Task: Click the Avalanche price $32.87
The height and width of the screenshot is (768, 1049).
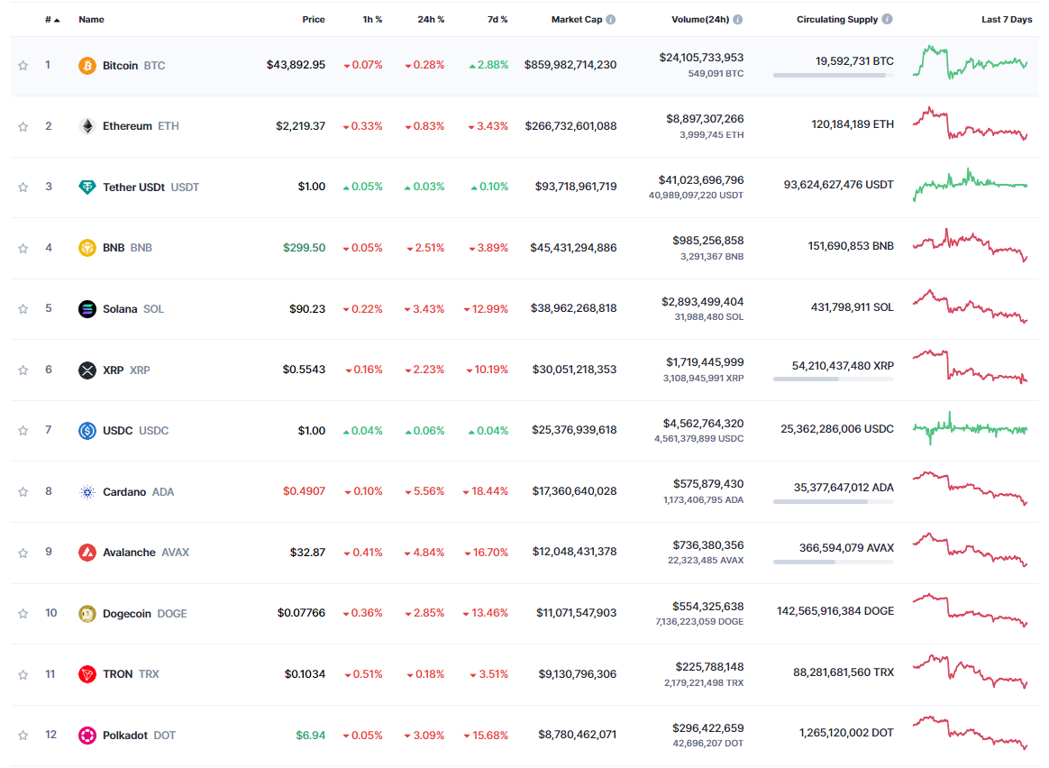Action: click(x=307, y=553)
